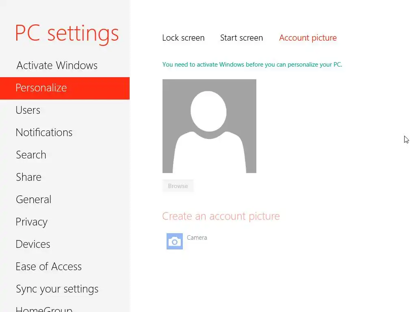Screen dimensions: 416x312
Task: Click the grayed Browse button
Action: click(178, 186)
